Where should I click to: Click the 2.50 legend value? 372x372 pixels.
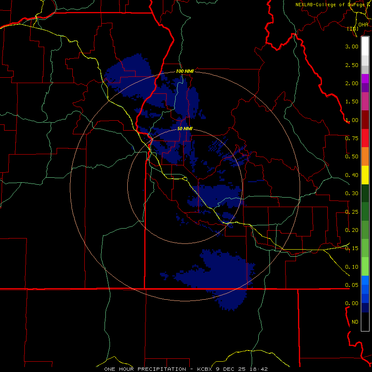(x=352, y=65)
